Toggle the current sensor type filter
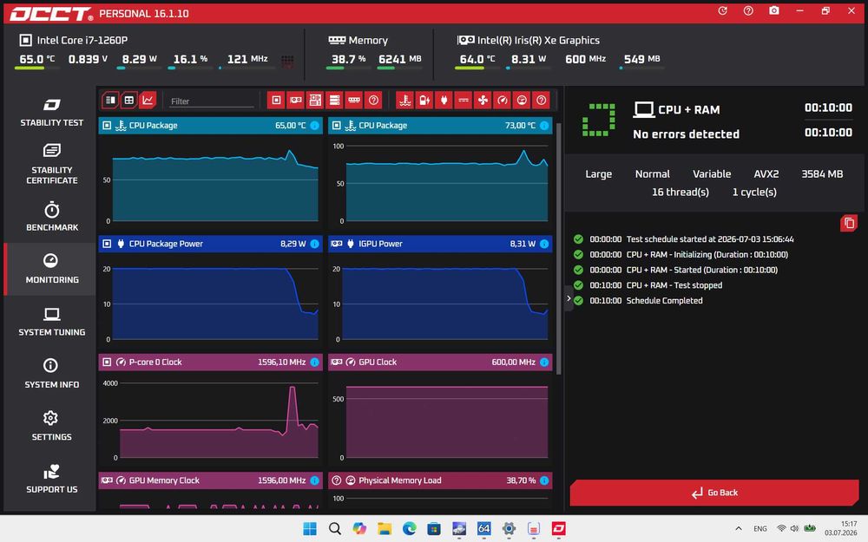 (464, 100)
